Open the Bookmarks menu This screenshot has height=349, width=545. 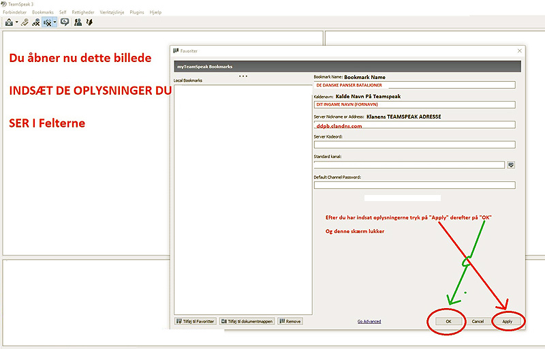click(x=42, y=12)
